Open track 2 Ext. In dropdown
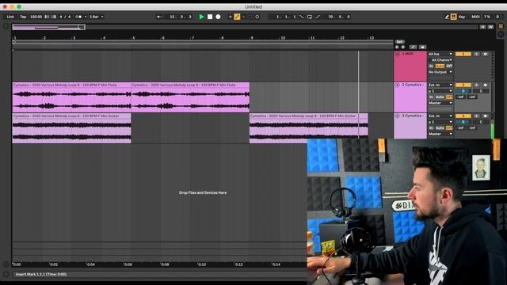 (440, 85)
